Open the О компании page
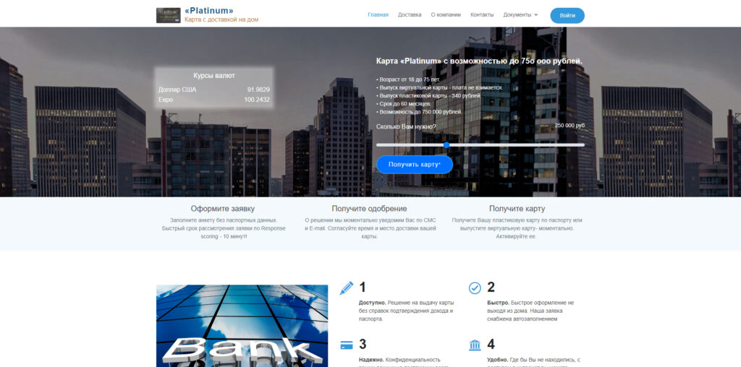Screen dimensions: 741x367 coord(446,14)
